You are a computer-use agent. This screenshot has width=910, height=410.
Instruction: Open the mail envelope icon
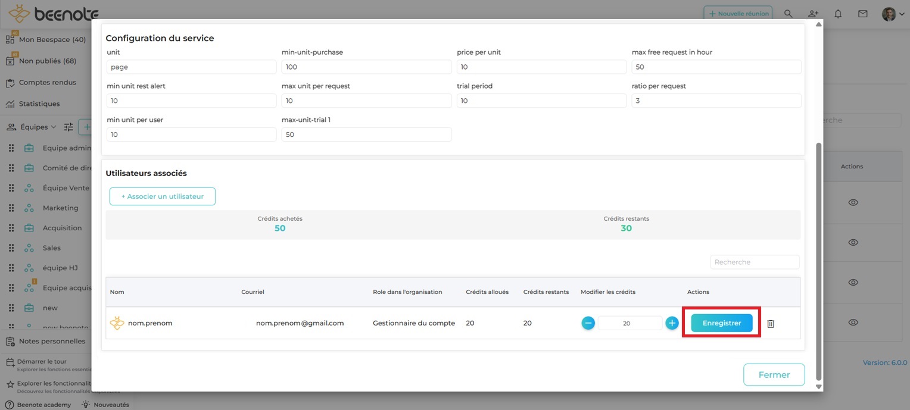pyautogui.click(x=862, y=14)
